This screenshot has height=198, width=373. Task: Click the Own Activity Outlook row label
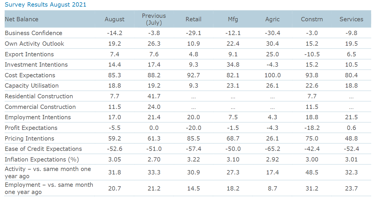34,44
